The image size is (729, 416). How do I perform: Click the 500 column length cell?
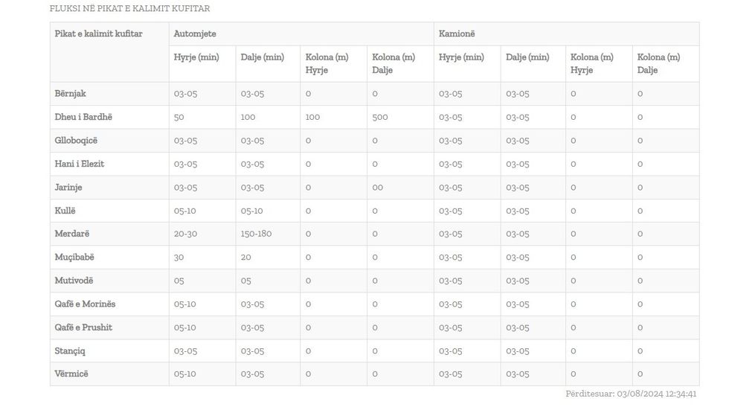381,117
